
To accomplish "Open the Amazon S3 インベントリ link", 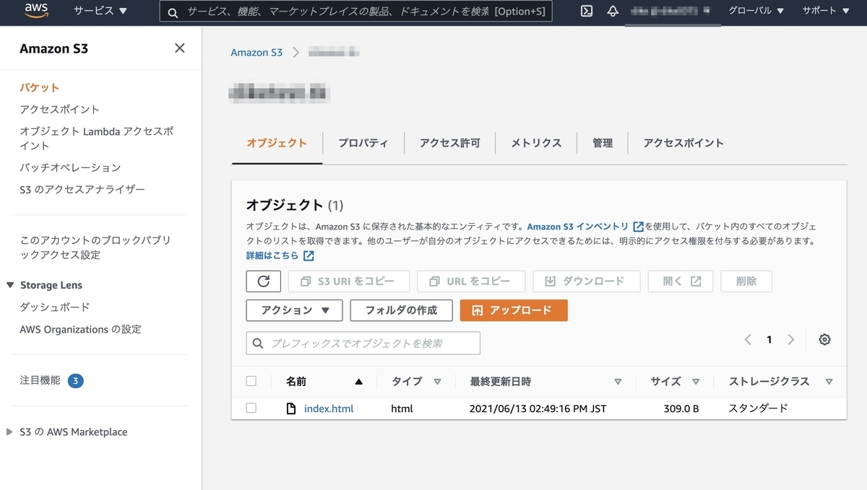I will [578, 227].
